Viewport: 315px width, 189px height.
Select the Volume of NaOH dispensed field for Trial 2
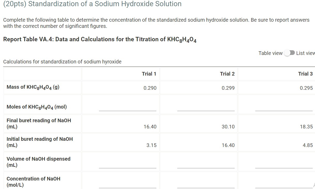point(206,168)
